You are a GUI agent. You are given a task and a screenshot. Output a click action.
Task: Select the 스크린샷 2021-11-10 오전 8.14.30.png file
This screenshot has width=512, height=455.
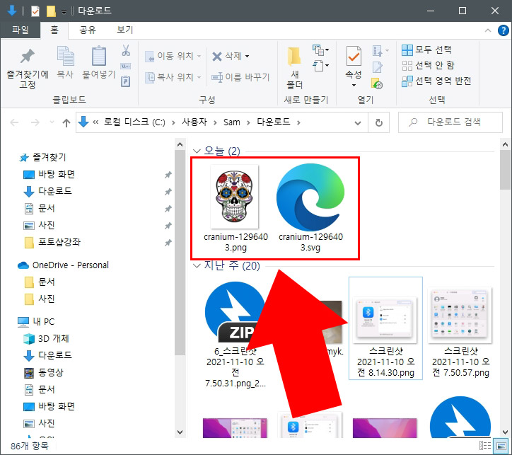(385, 328)
